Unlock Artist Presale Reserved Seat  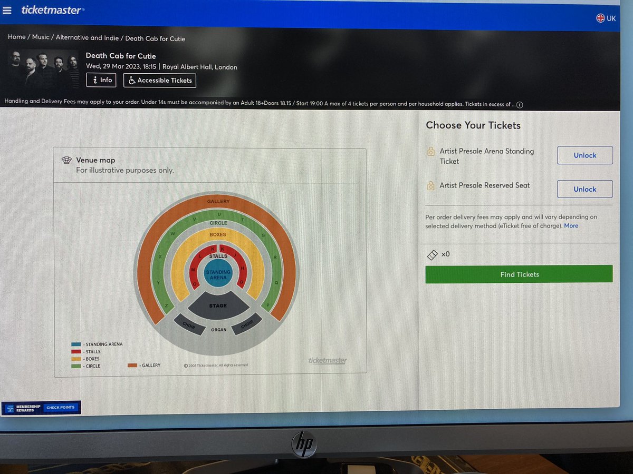click(585, 189)
